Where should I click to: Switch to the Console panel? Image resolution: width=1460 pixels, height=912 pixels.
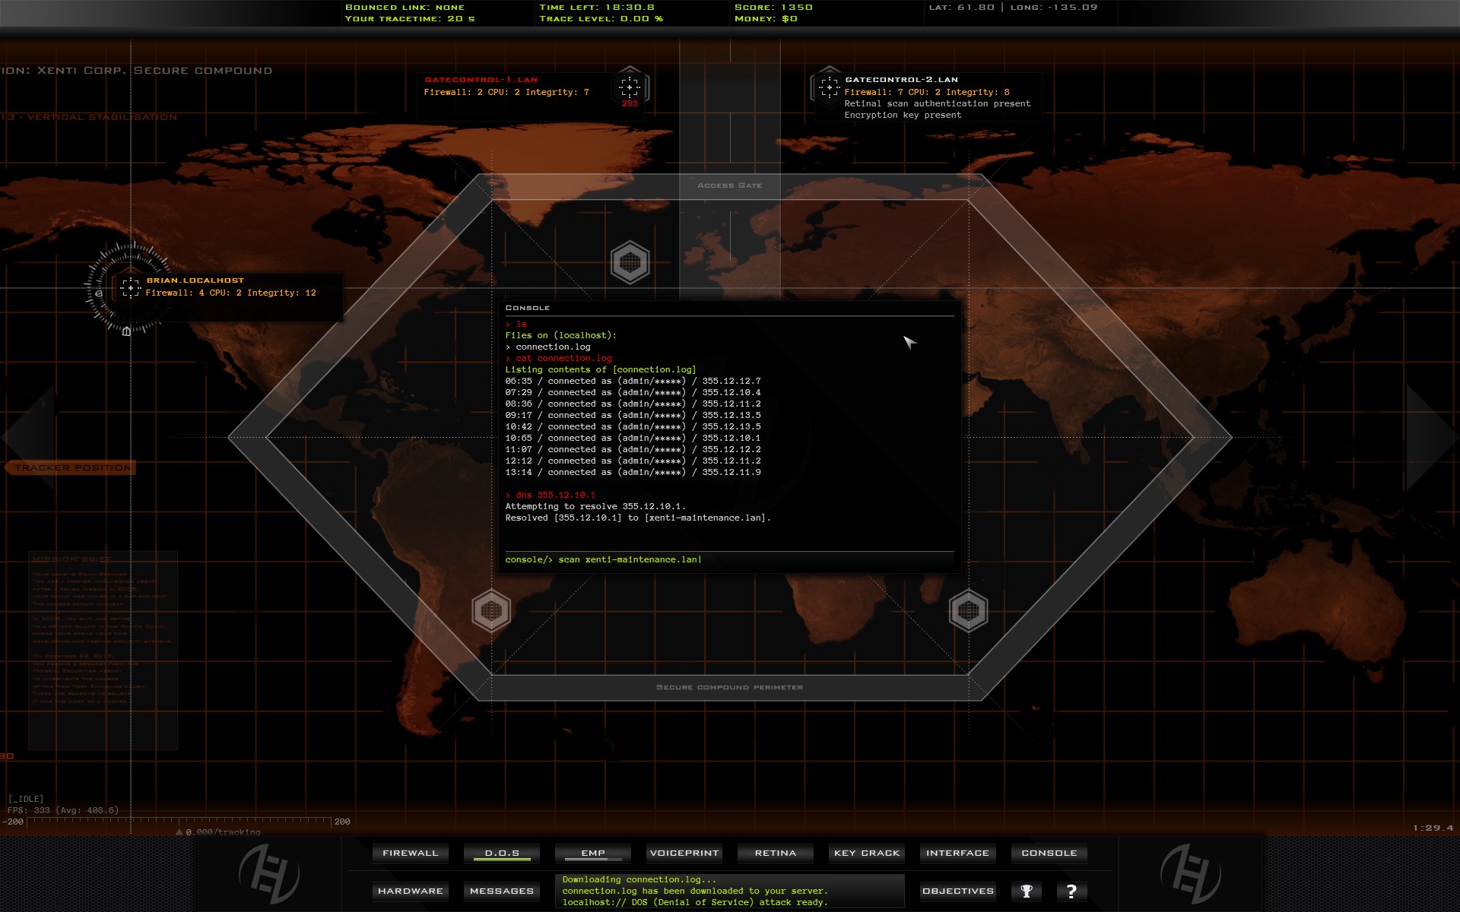coord(1049,853)
